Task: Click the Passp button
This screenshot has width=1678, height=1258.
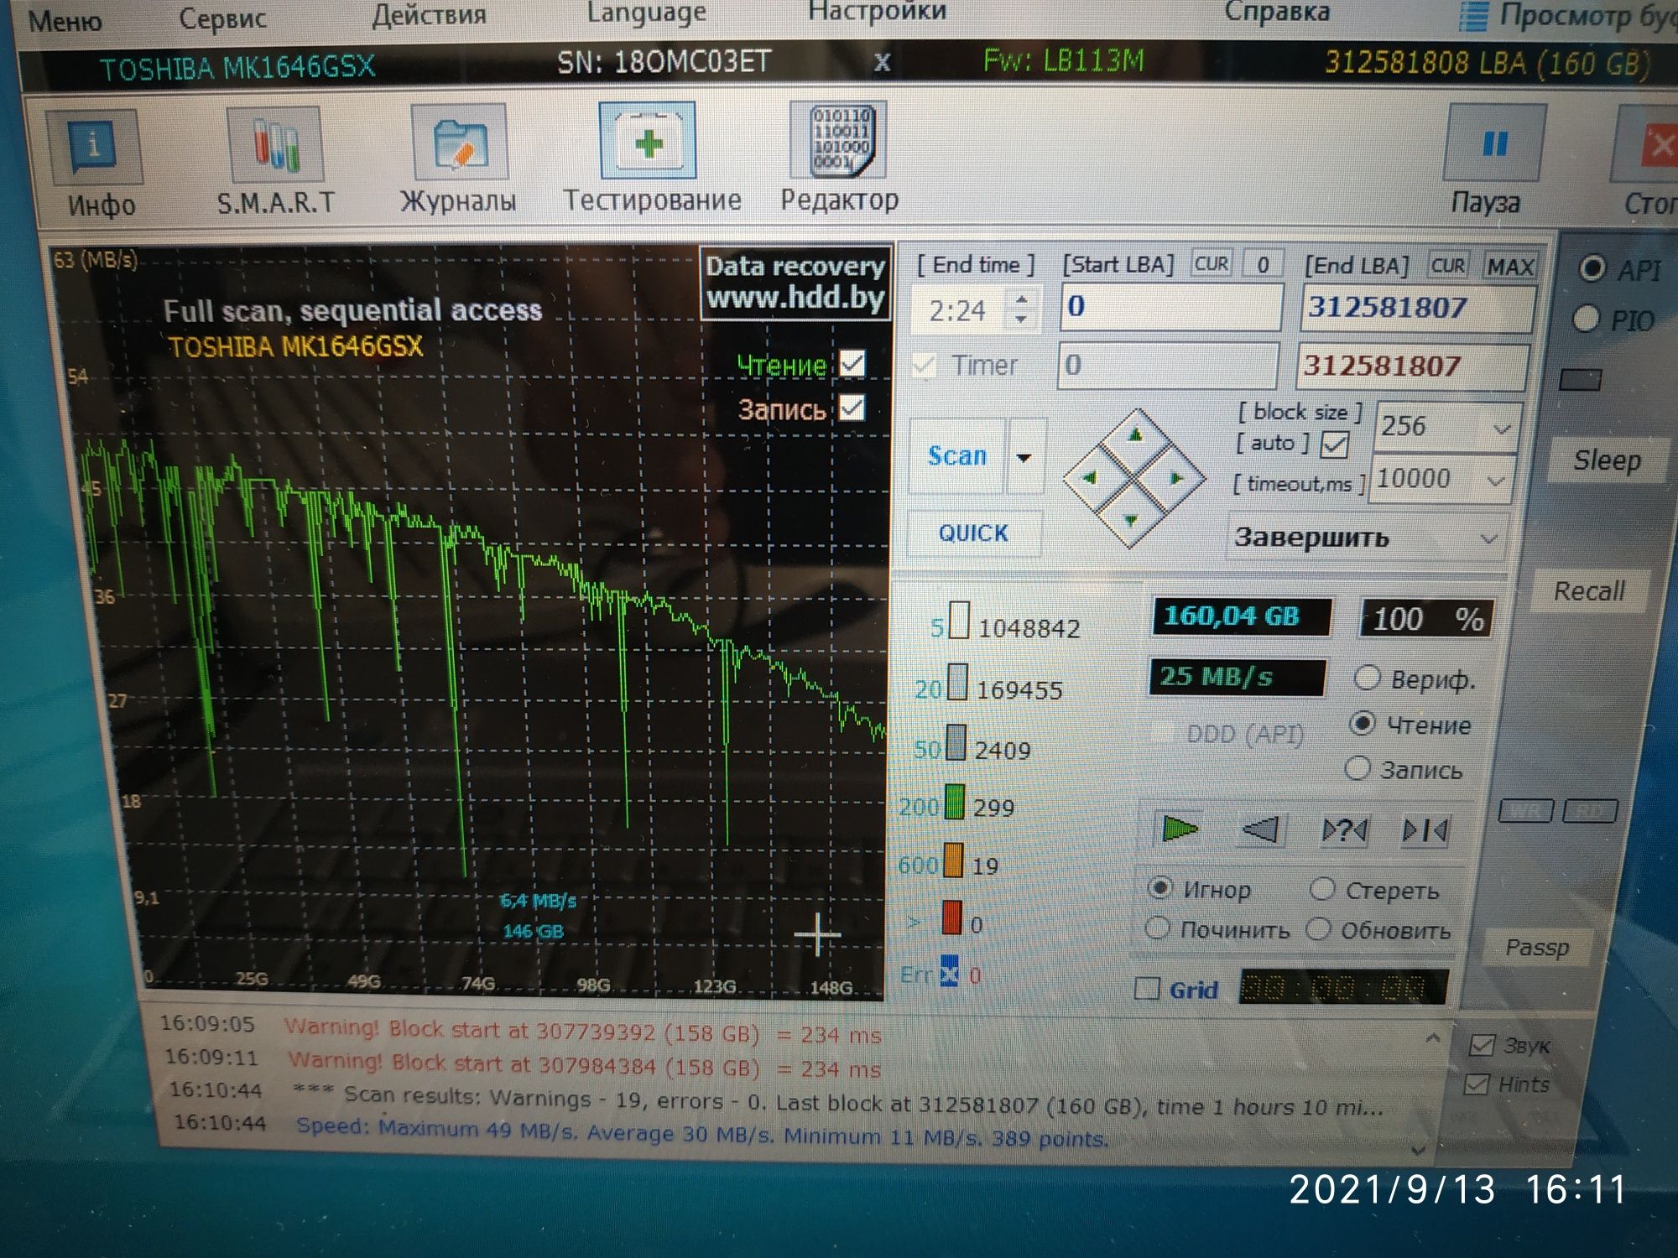Action: (x=1537, y=948)
